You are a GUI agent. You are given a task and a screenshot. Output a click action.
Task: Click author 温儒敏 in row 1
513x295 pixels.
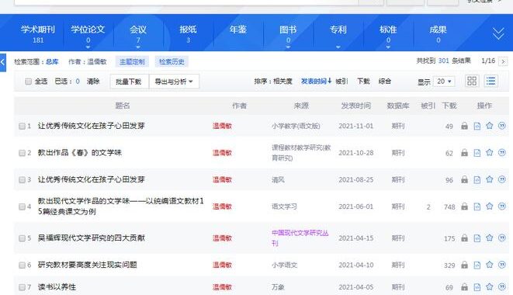pyautogui.click(x=222, y=126)
